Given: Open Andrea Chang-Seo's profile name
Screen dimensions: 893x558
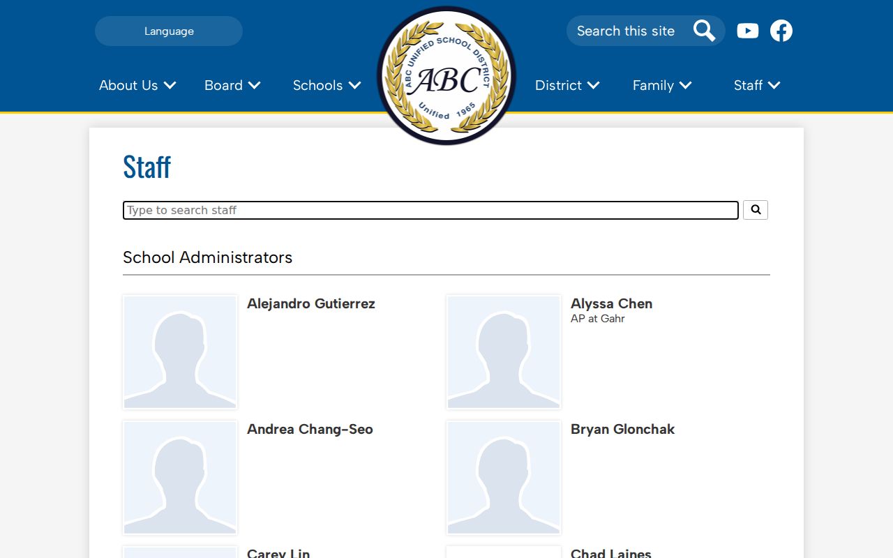Looking at the screenshot, I should tap(310, 429).
